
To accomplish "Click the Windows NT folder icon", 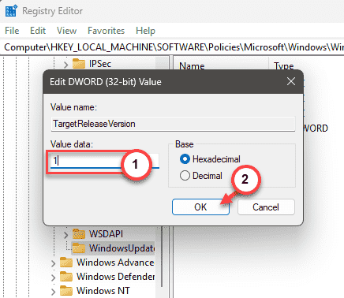I will click(66, 291).
